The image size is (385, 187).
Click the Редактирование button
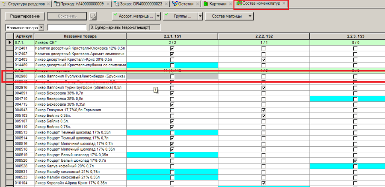point(25,16)
